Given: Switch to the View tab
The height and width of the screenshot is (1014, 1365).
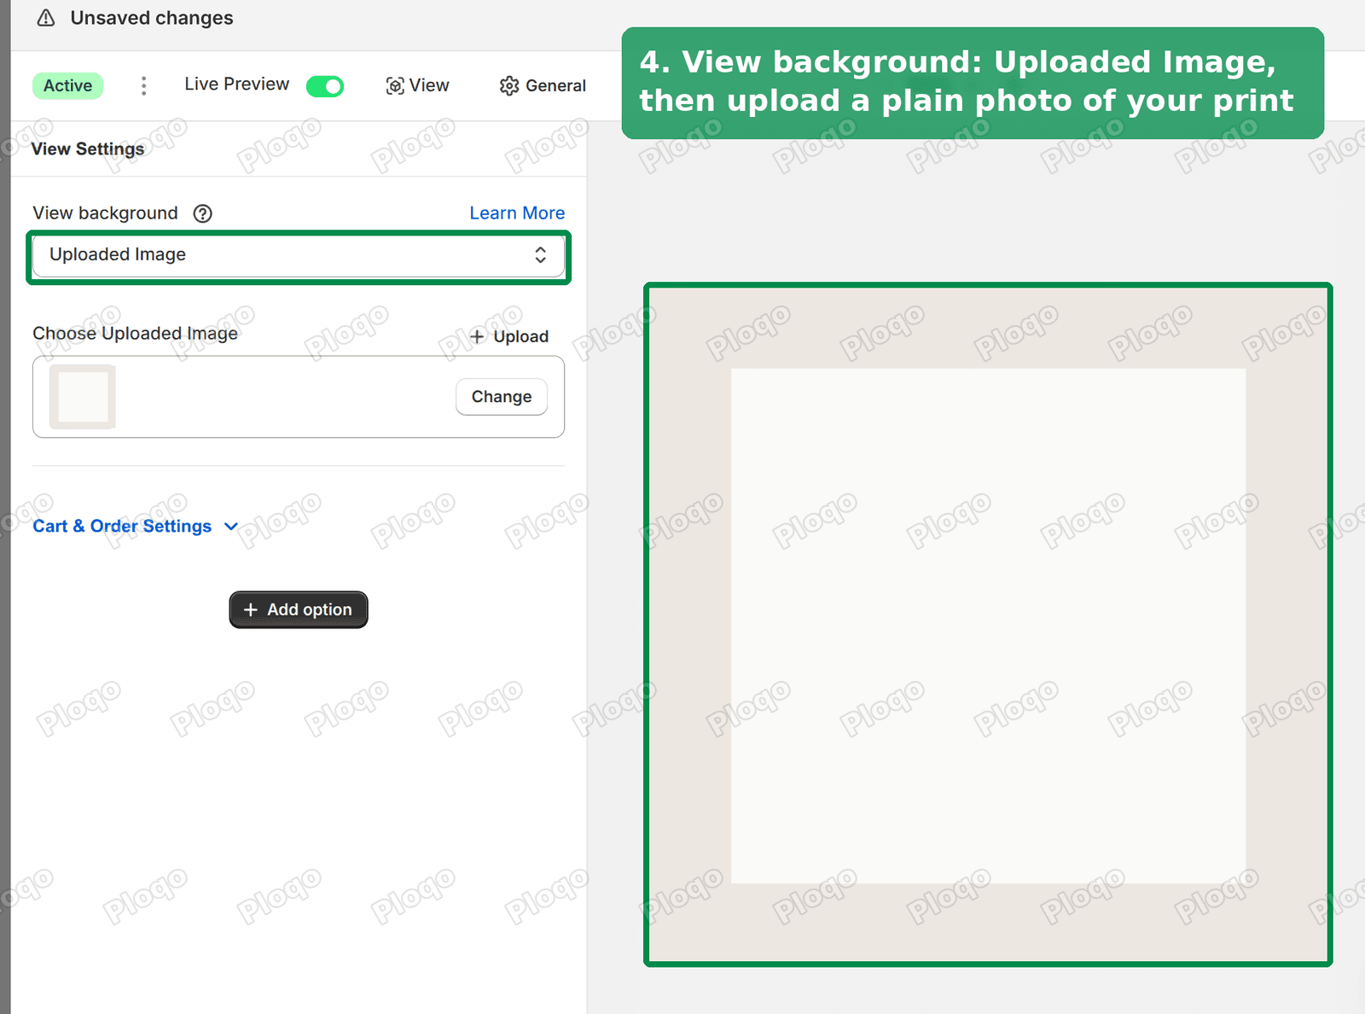Looking at the screenshot, I should [417, 85].
